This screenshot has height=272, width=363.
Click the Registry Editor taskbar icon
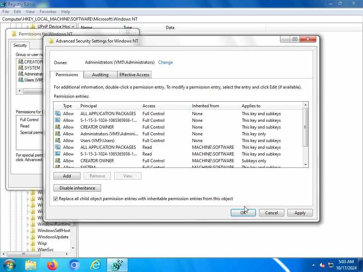tap(117, 265)
